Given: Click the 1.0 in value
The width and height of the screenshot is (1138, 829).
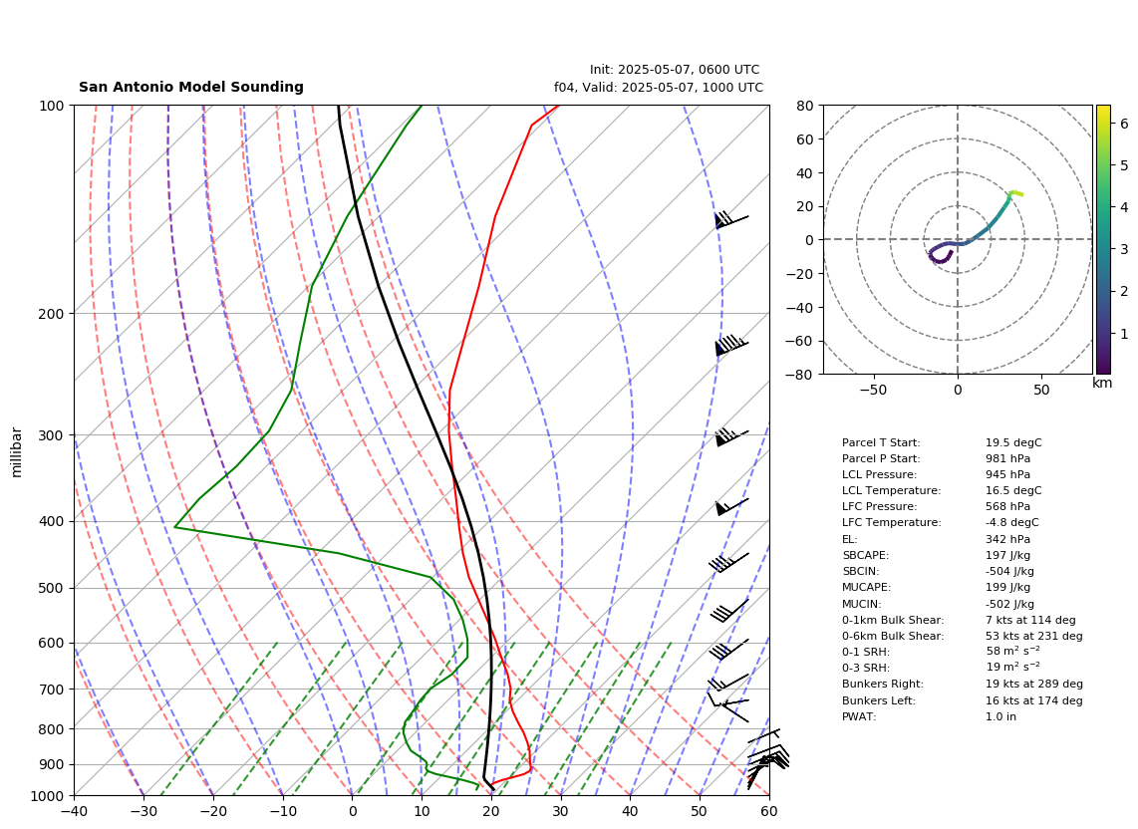Looking at the screenshot, I should (x=1000, y=716).
